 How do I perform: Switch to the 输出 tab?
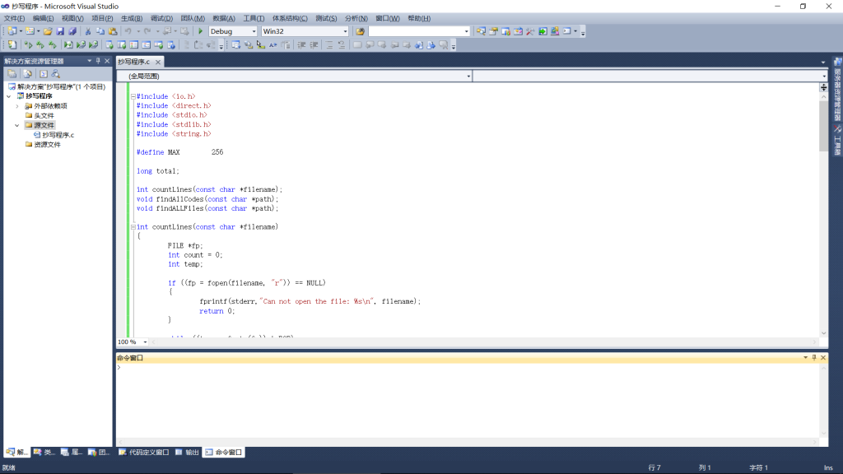coord(187,452)
